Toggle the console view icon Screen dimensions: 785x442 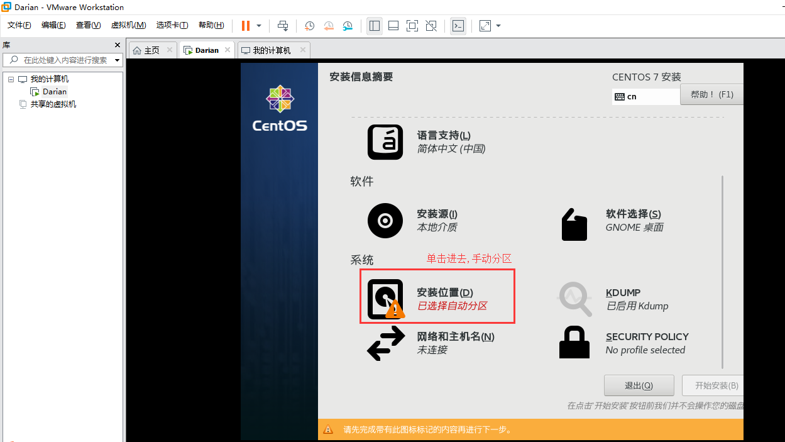(x=458, y=26)
